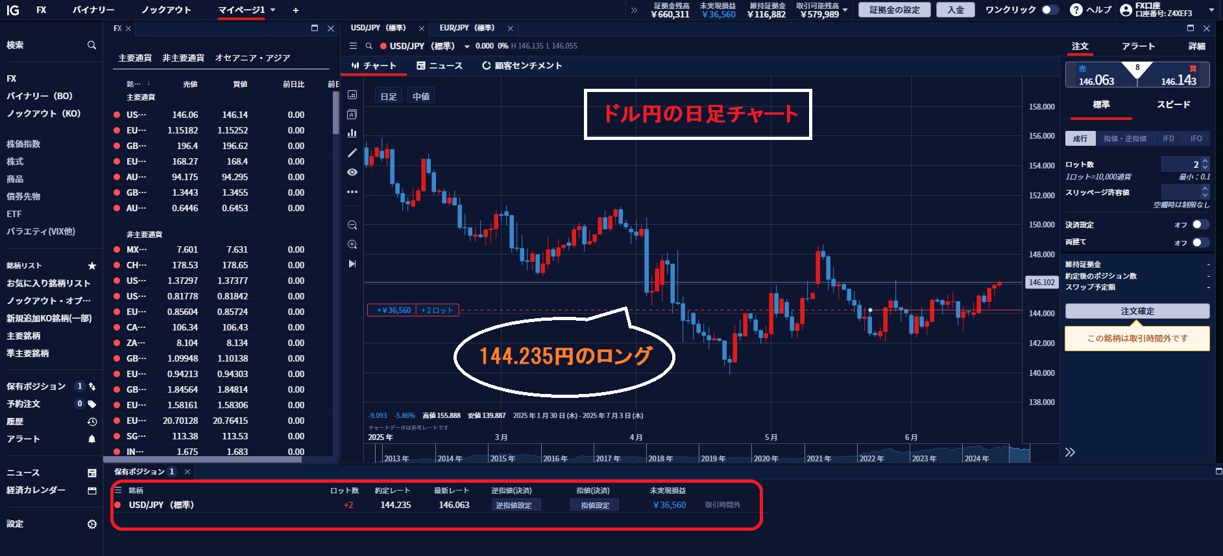Click the arrows icon beside 保有ポジション
The image size is (1223, 556).
pos(92,386)
